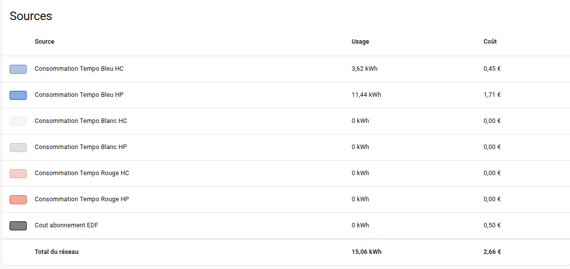Click the Source column header
Viewport: 570px width, 269px height.
pos(44,42)
